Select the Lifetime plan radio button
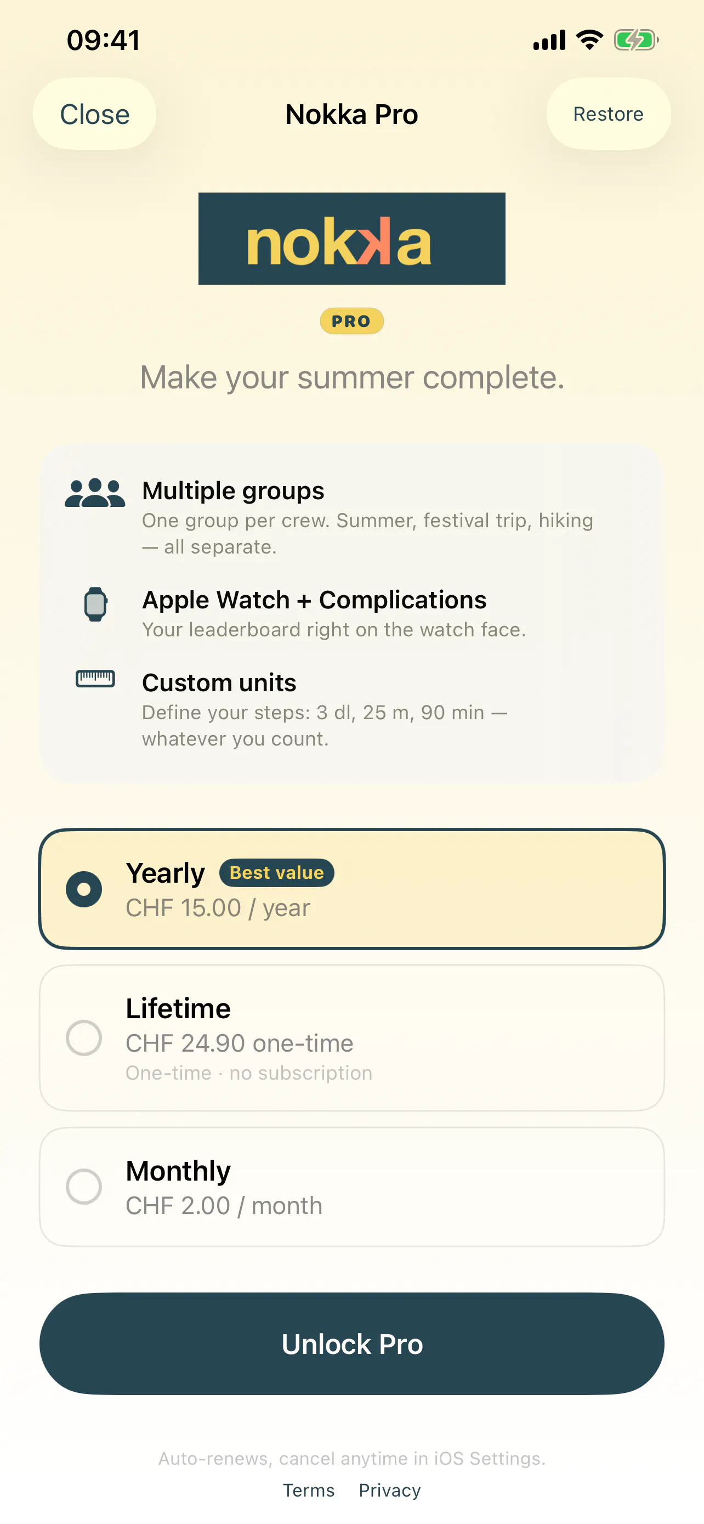Image resolution: width=704 pixels, height=1524 pixels. [84, 1038]
